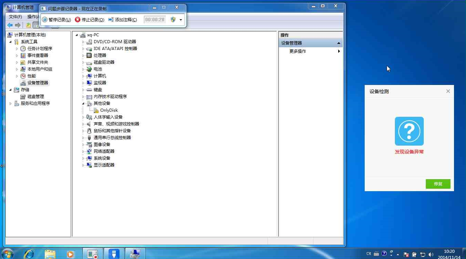466x259 pixels.
Task: Click the clock showing 10:20
Action: coord(449,251)
